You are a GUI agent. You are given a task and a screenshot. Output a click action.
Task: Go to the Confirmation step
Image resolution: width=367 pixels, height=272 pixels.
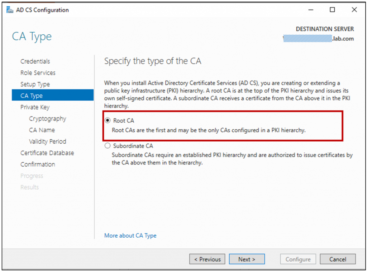(x=38, y=164)
